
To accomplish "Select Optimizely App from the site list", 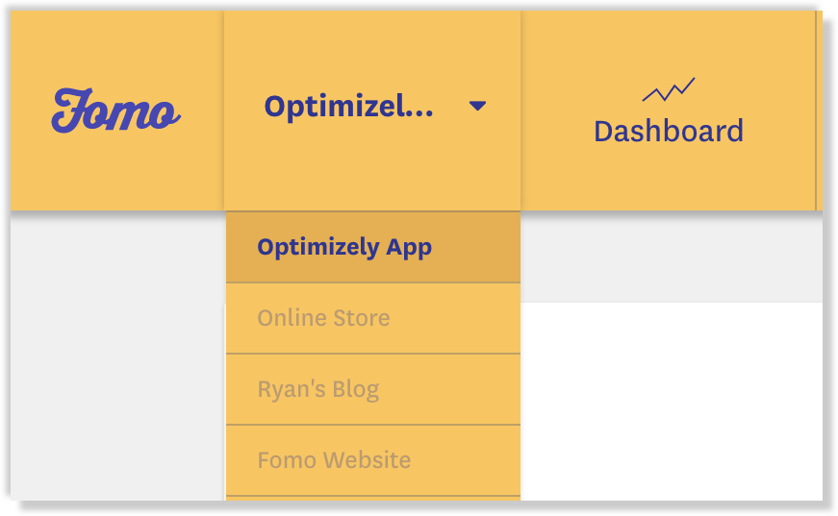I will pyautogui.click(x=344, y=247).
